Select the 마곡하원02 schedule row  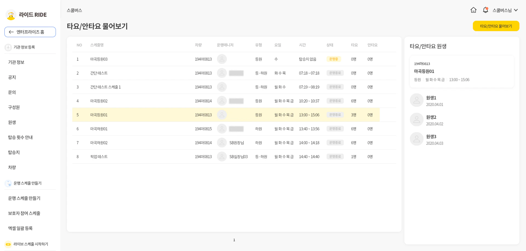tap(99, 143)
